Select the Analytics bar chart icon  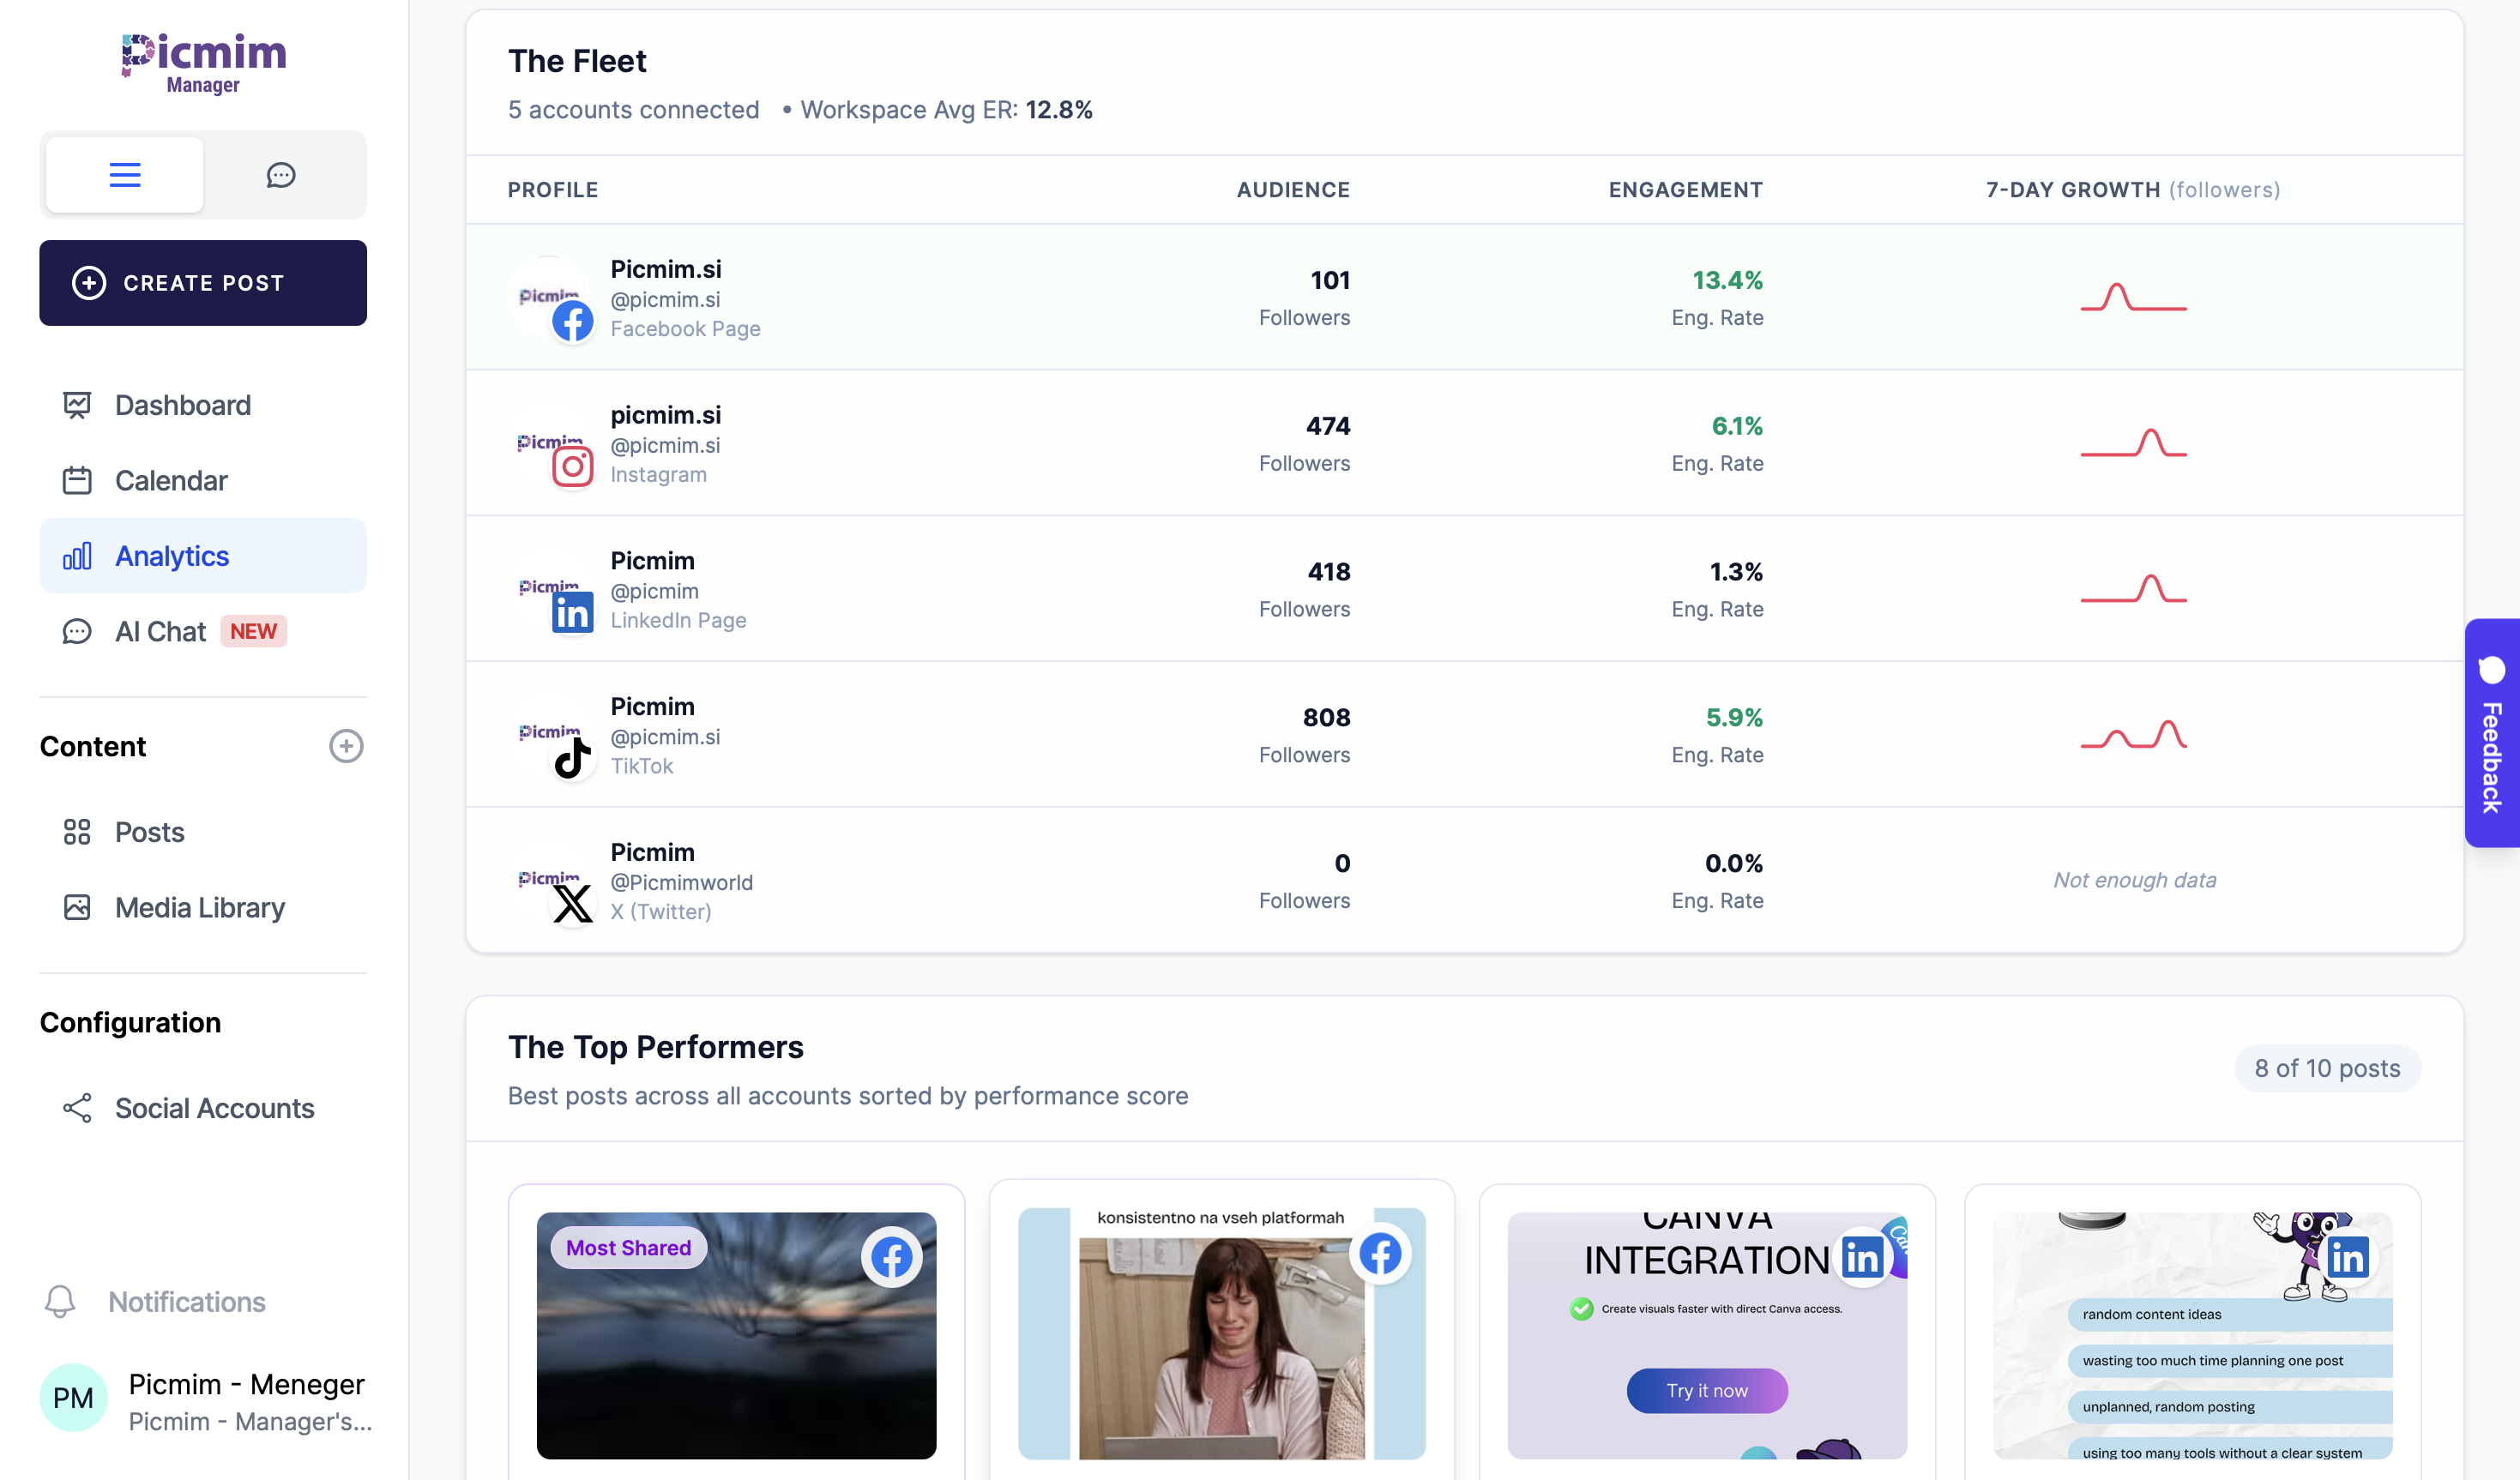pos(77,556)
